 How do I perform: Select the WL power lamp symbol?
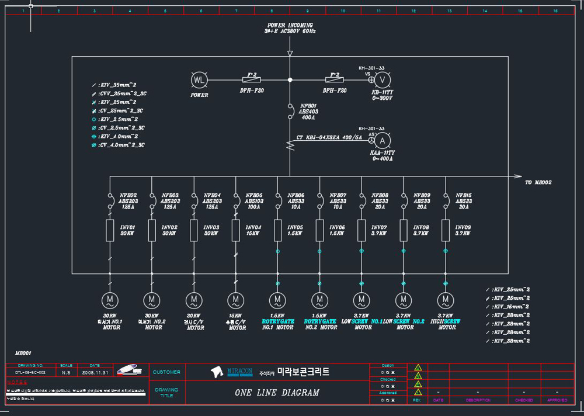(x=199, y=80)
